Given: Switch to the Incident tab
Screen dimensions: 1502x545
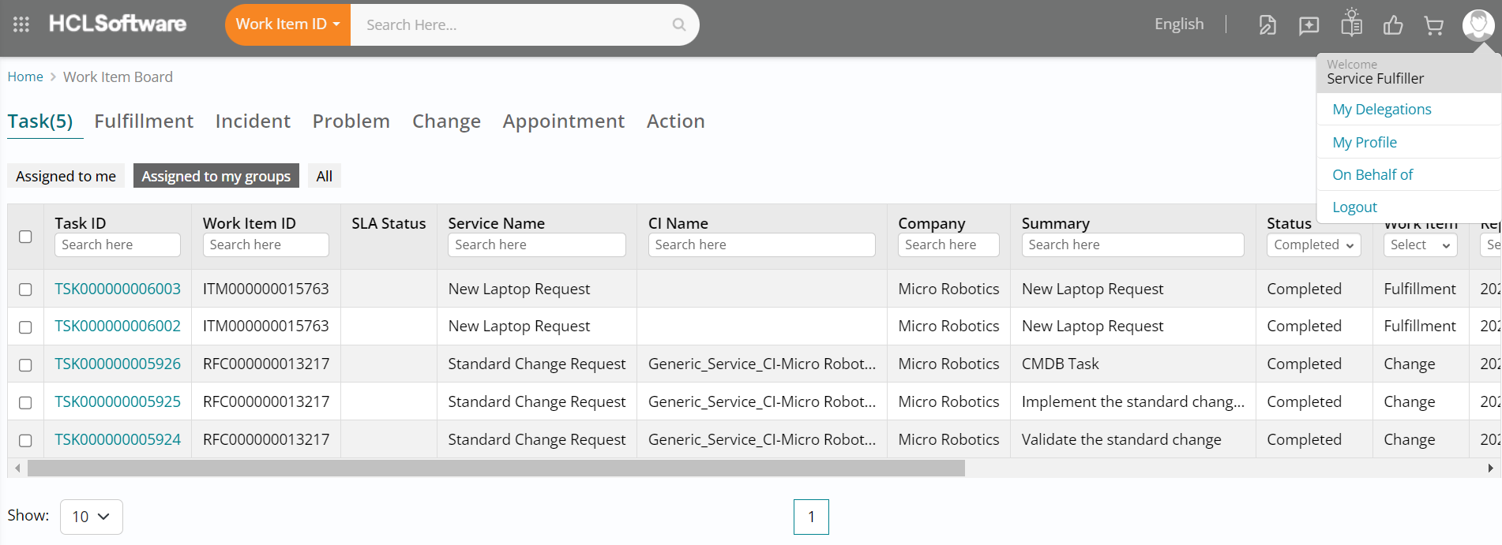Looking at the screenshot, I should click(x=253, y=121).
